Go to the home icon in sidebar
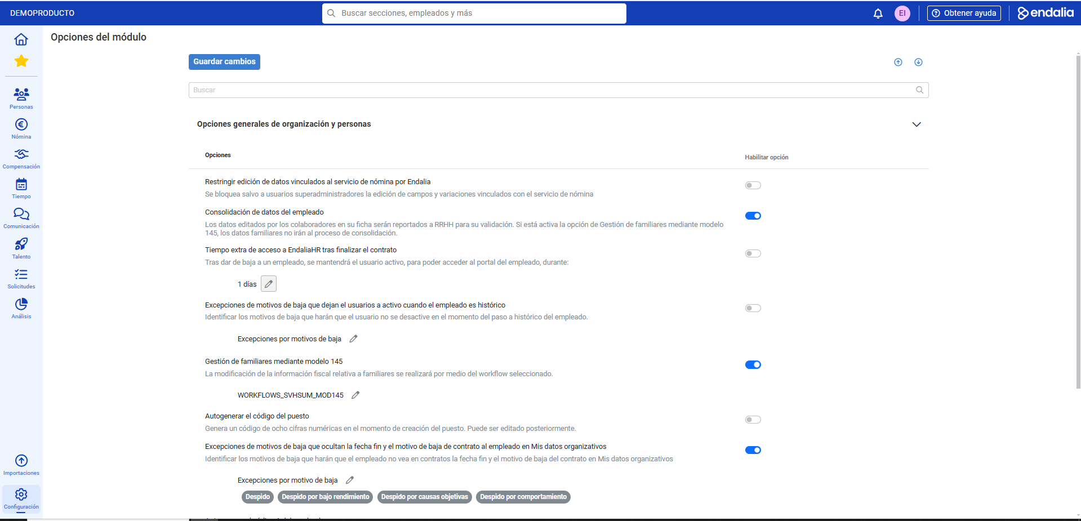 click(21, 39)
